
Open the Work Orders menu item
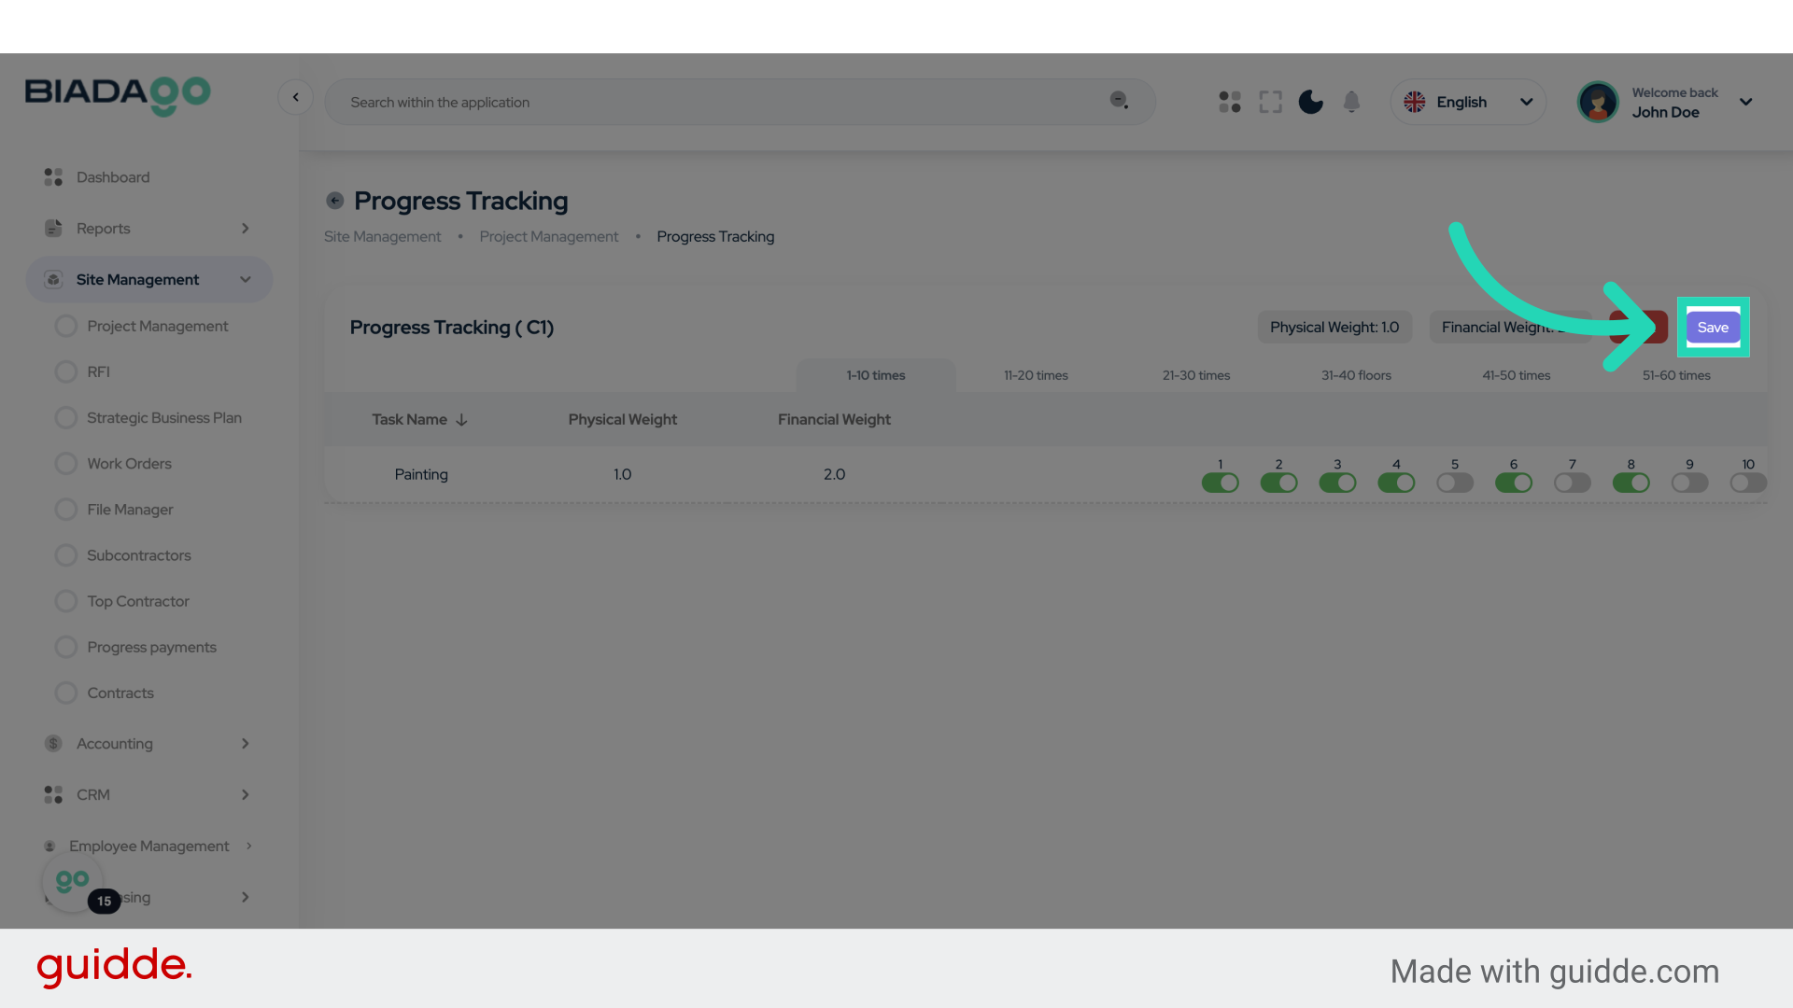129,464
